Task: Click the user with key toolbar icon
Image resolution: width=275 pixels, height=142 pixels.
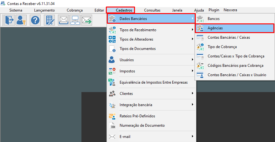Action: click(21, 20)
